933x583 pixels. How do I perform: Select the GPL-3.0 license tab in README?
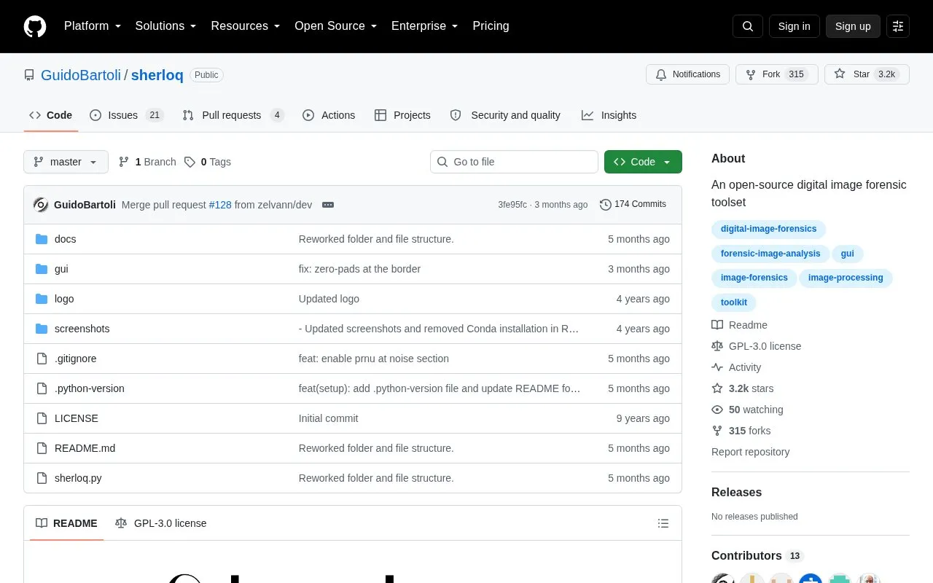click(x=161, y=523)
